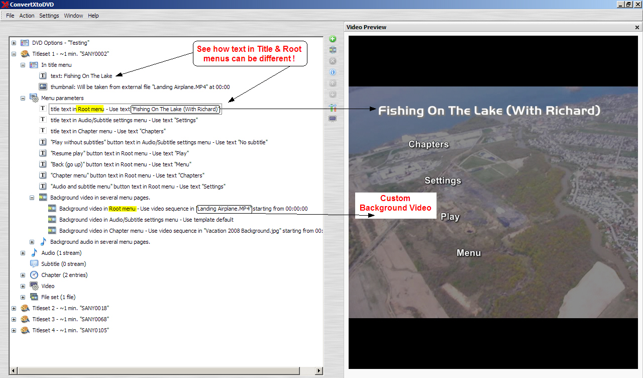The image size is (643, 378).
Task: Click the Move down arrow icon
Action: pyautogui.click(x=333, y=94)
